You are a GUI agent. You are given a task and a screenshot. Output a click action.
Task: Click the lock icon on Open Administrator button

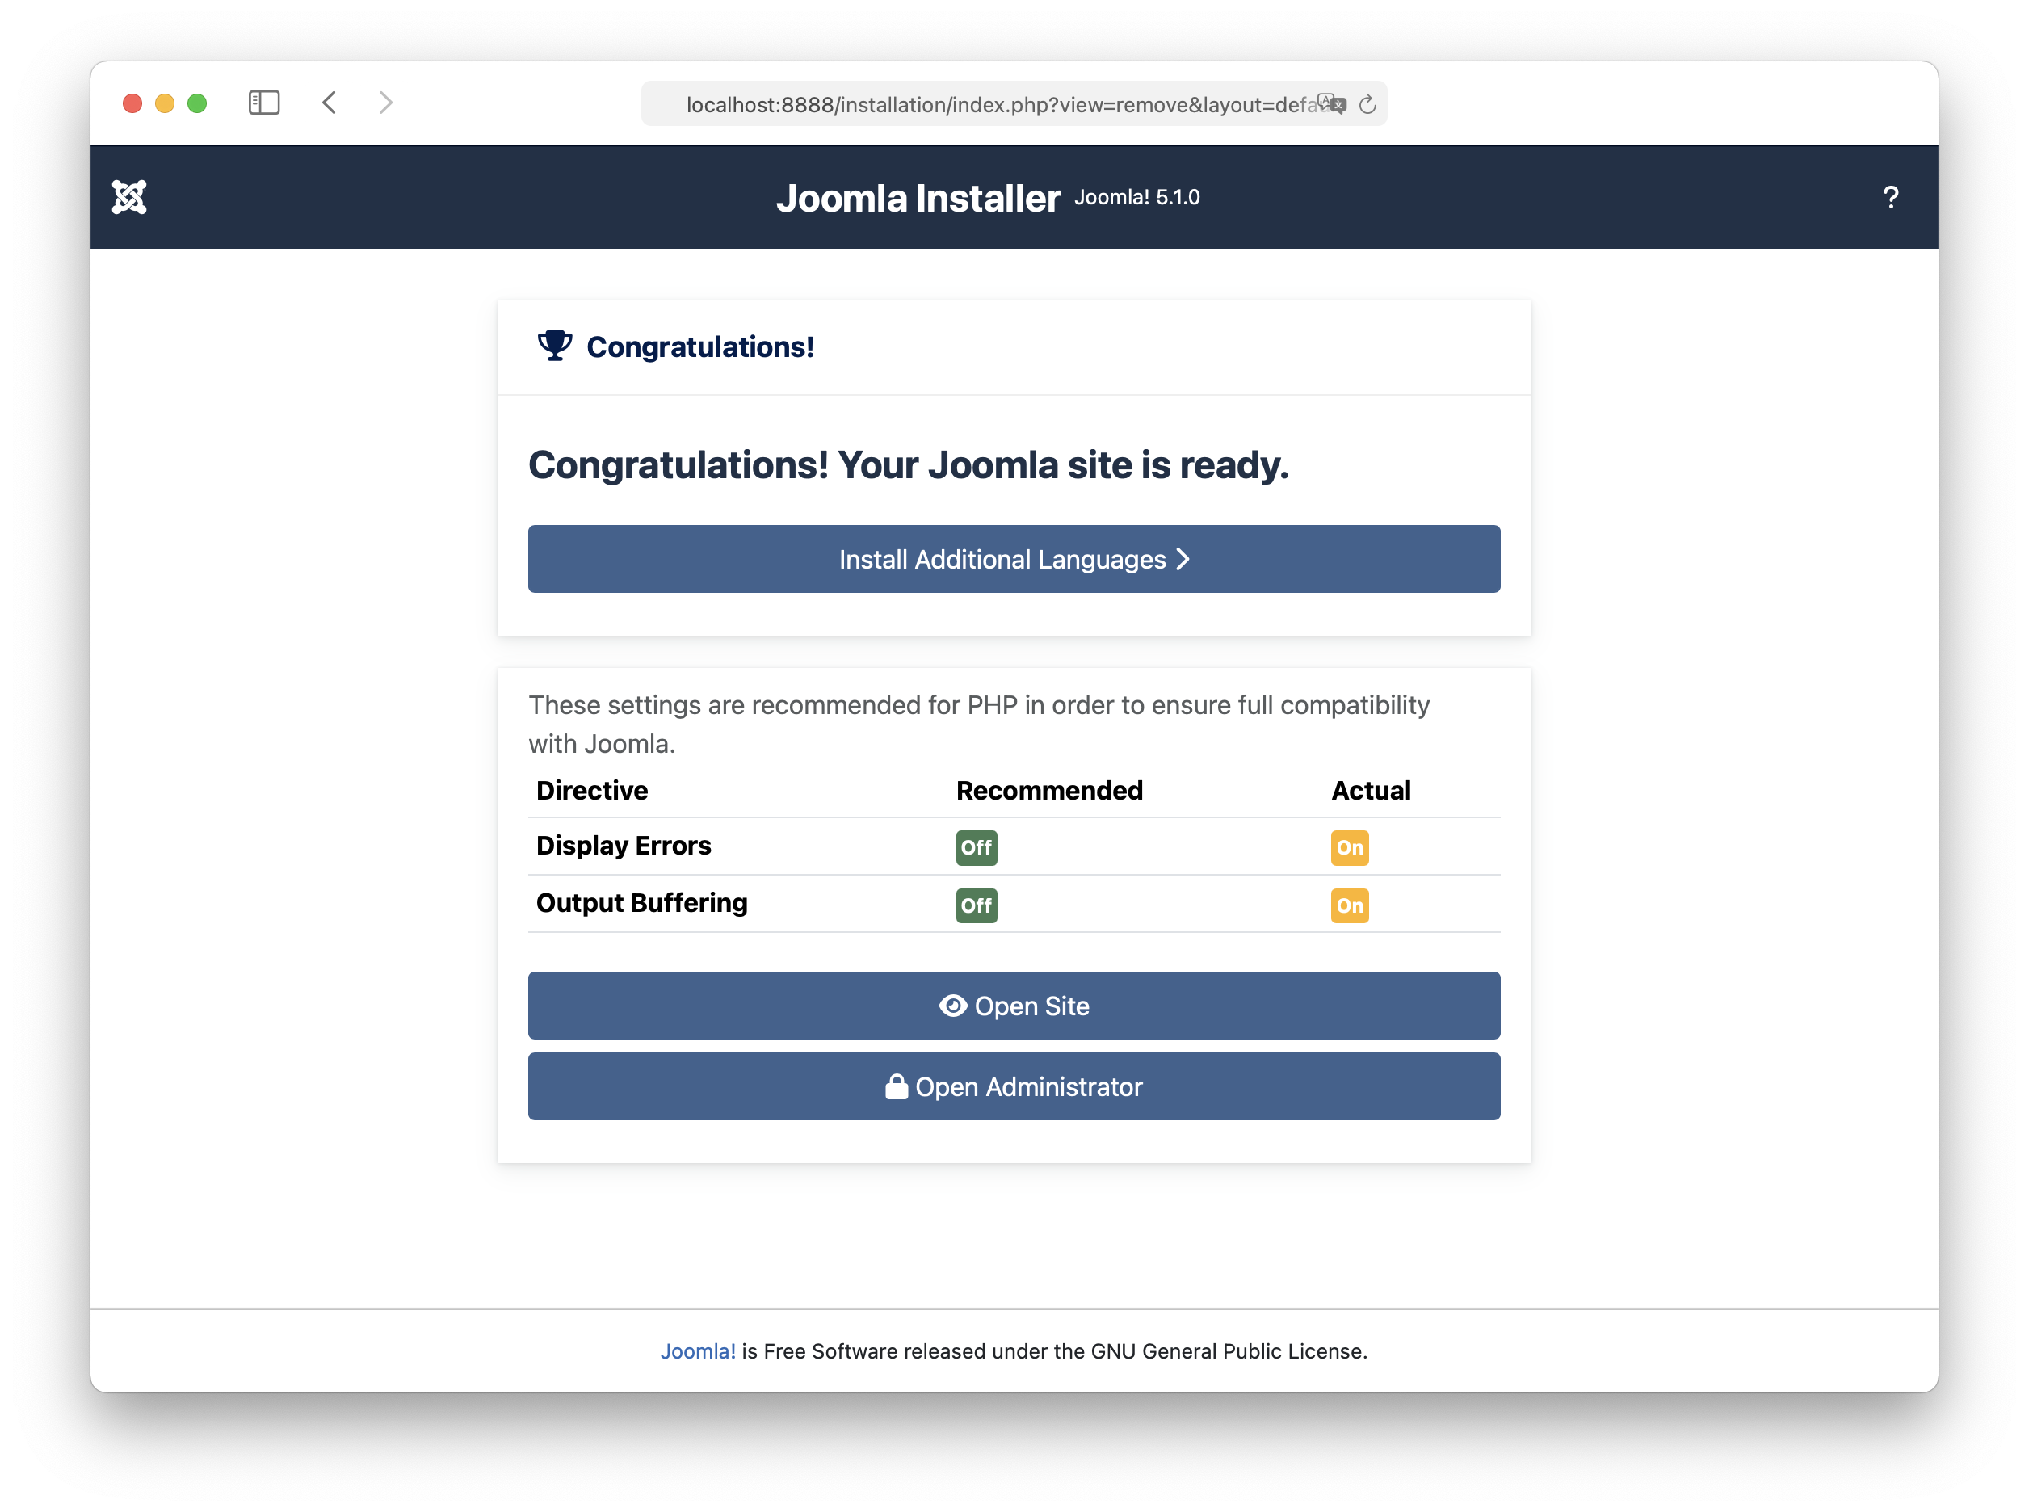coord(894,1086)
